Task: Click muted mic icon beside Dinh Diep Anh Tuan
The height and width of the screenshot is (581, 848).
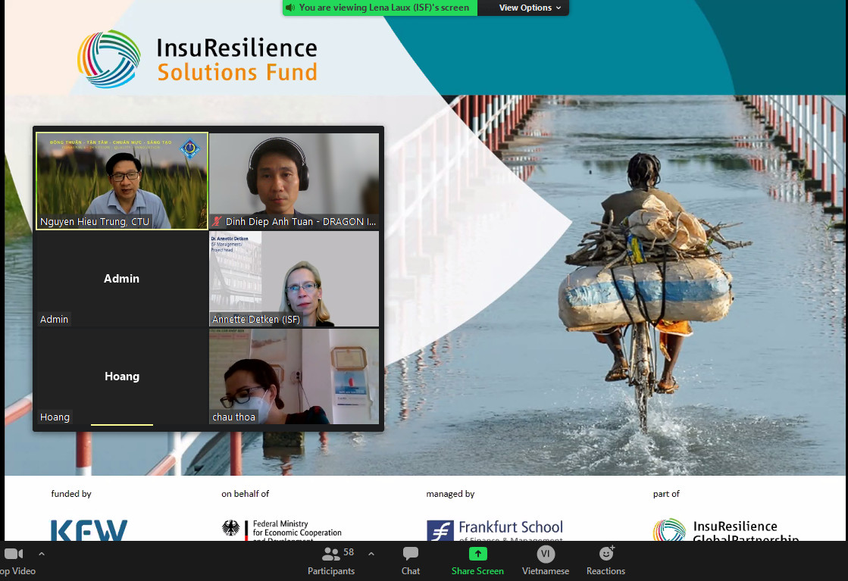Action: [217, 222]
